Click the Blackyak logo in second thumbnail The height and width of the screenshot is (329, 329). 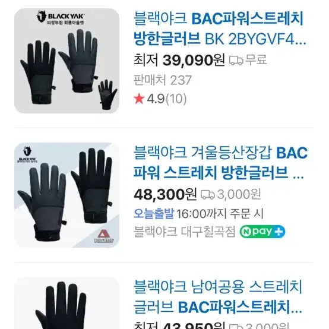click(x=27, y=154)
